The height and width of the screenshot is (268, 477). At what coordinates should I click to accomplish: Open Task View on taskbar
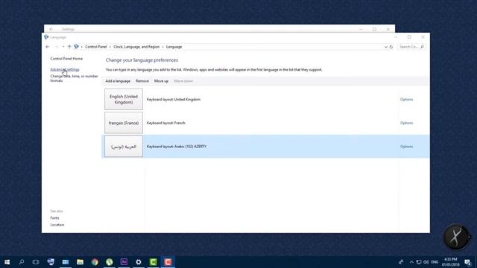(36, 262)
